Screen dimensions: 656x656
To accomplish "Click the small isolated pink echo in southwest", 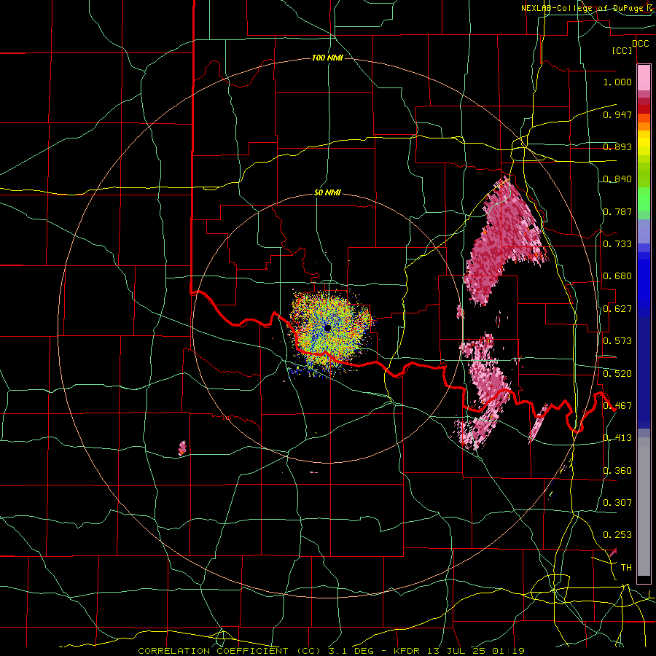I will click(182, 448).
